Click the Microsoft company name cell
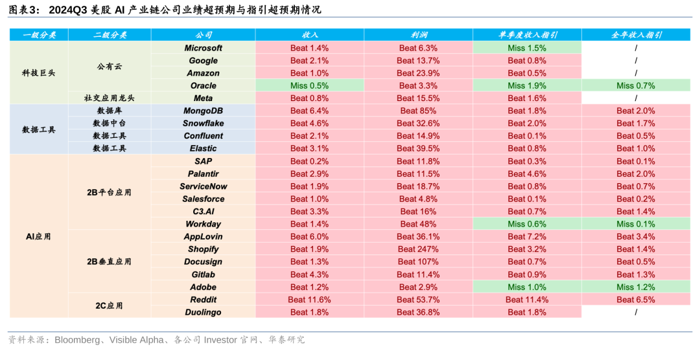The image size is (700, 349). pos(203,48)
